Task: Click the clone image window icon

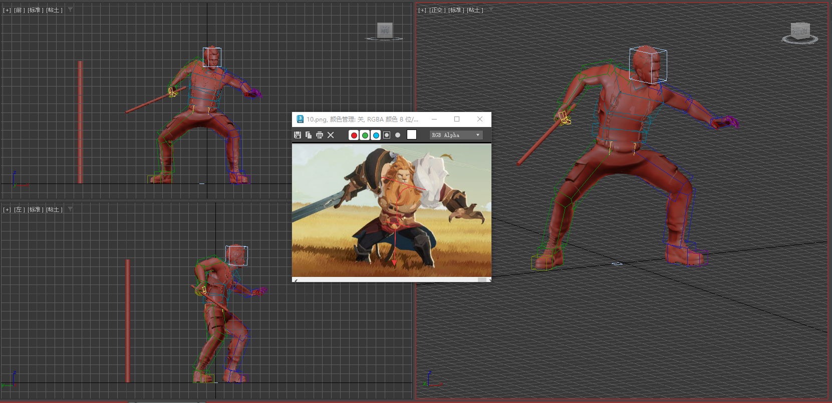Action: tap(309, 135)
